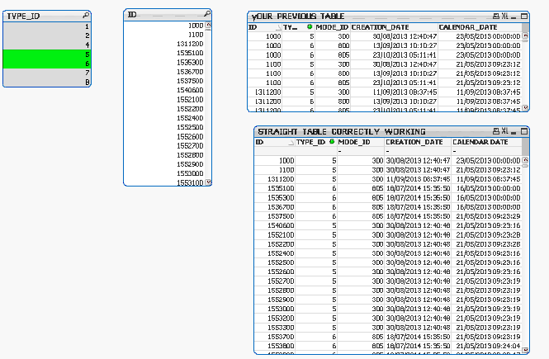Select 1000 in the ID list box

pos(164,26)
